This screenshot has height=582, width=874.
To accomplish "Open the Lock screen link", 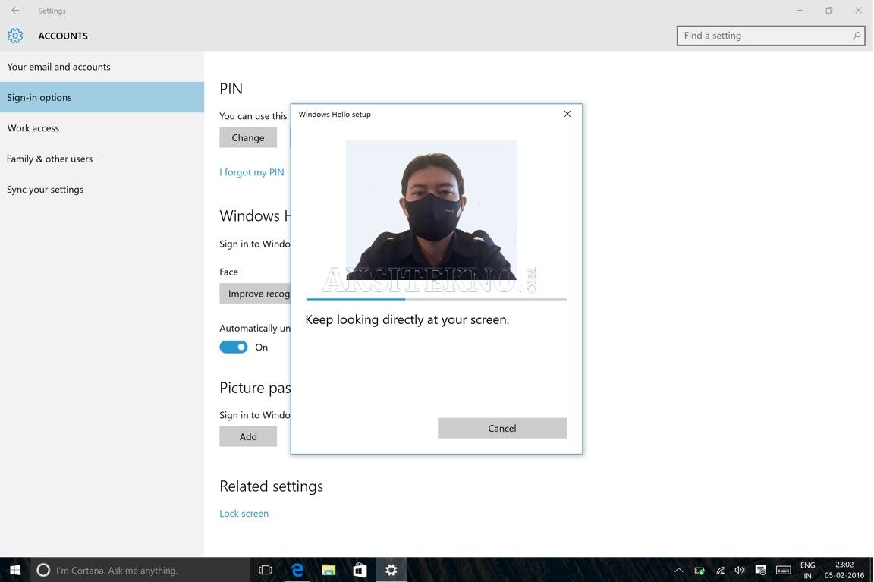I will click(244, 514).
